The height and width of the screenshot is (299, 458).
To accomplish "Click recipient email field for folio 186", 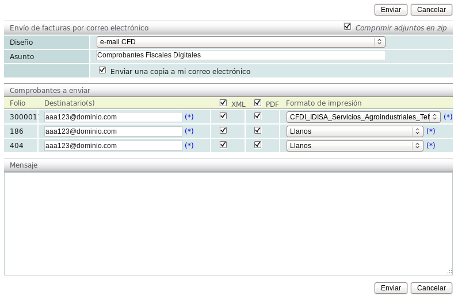I will click(113, 131).
